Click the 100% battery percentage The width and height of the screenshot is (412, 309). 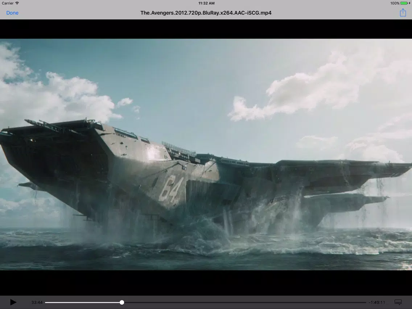pyautogui.click(x=395, y=3)
